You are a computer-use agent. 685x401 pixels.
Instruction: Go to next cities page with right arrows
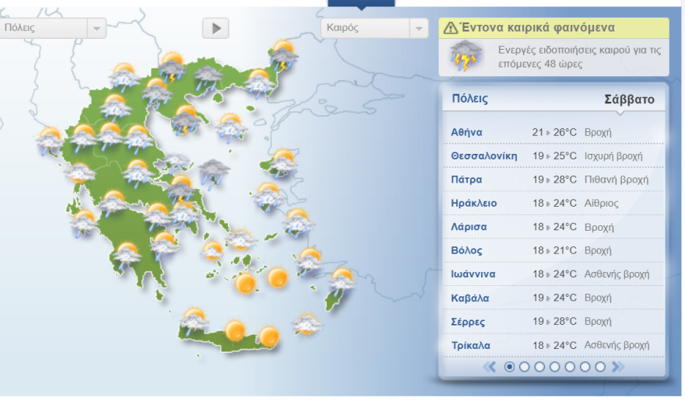click(x=618, y=367)
